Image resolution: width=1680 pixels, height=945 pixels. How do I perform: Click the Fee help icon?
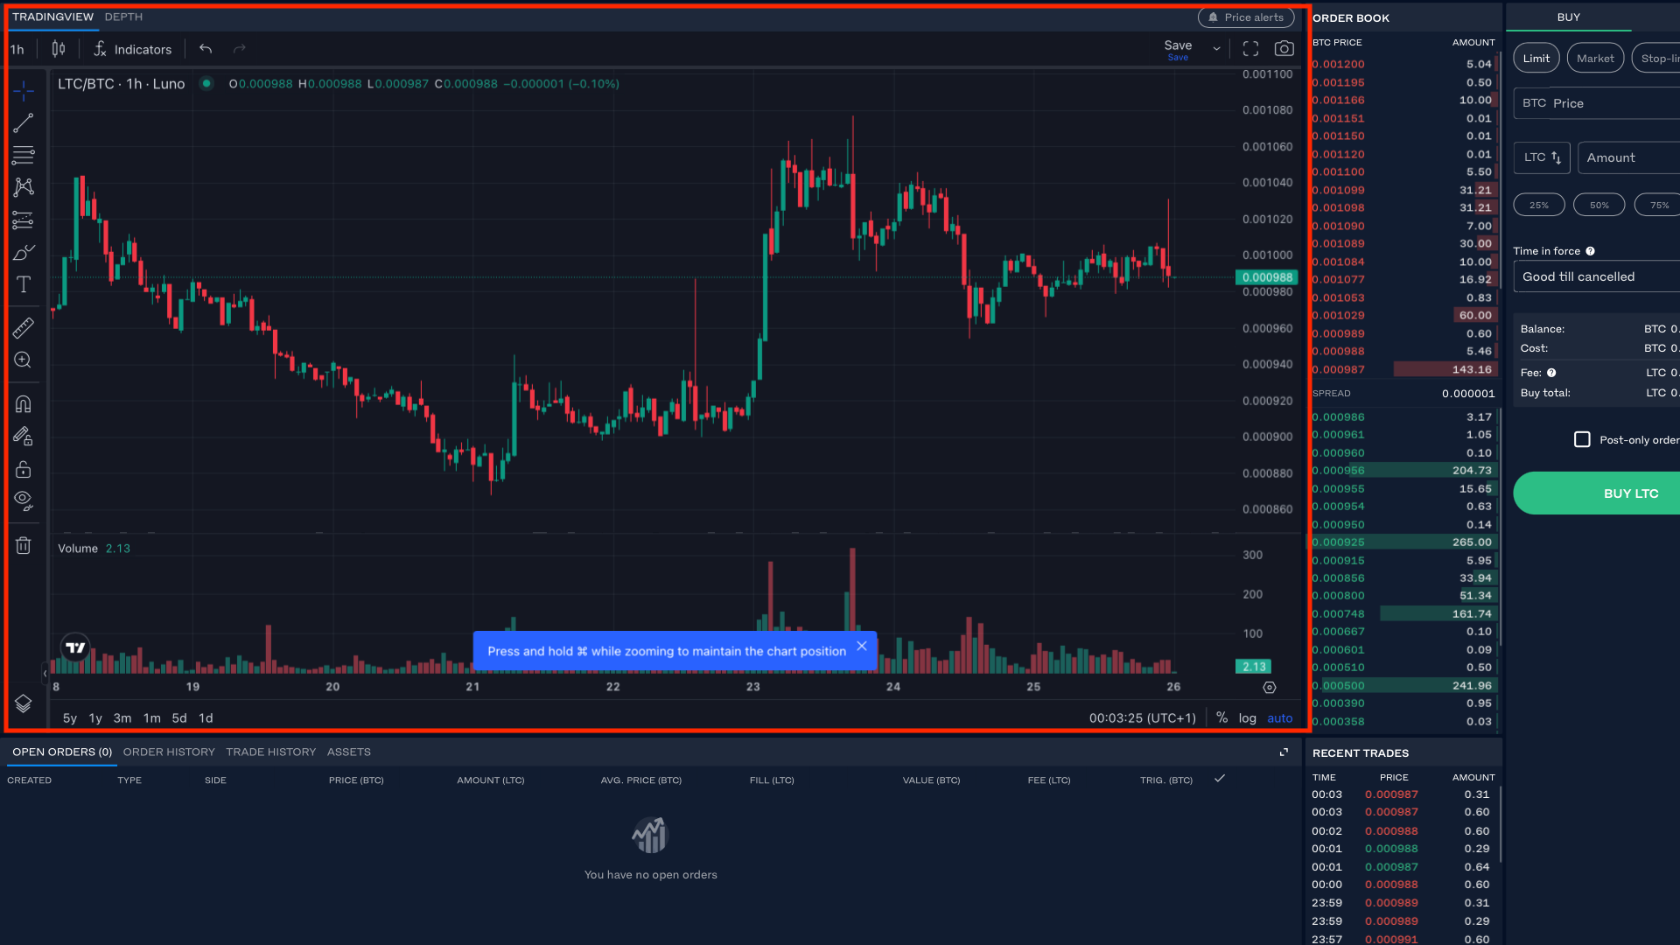click(x=1551, y=373)
